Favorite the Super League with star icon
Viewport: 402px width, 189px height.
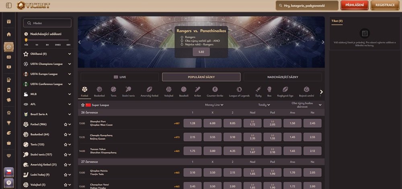click(x=83, y=105)
